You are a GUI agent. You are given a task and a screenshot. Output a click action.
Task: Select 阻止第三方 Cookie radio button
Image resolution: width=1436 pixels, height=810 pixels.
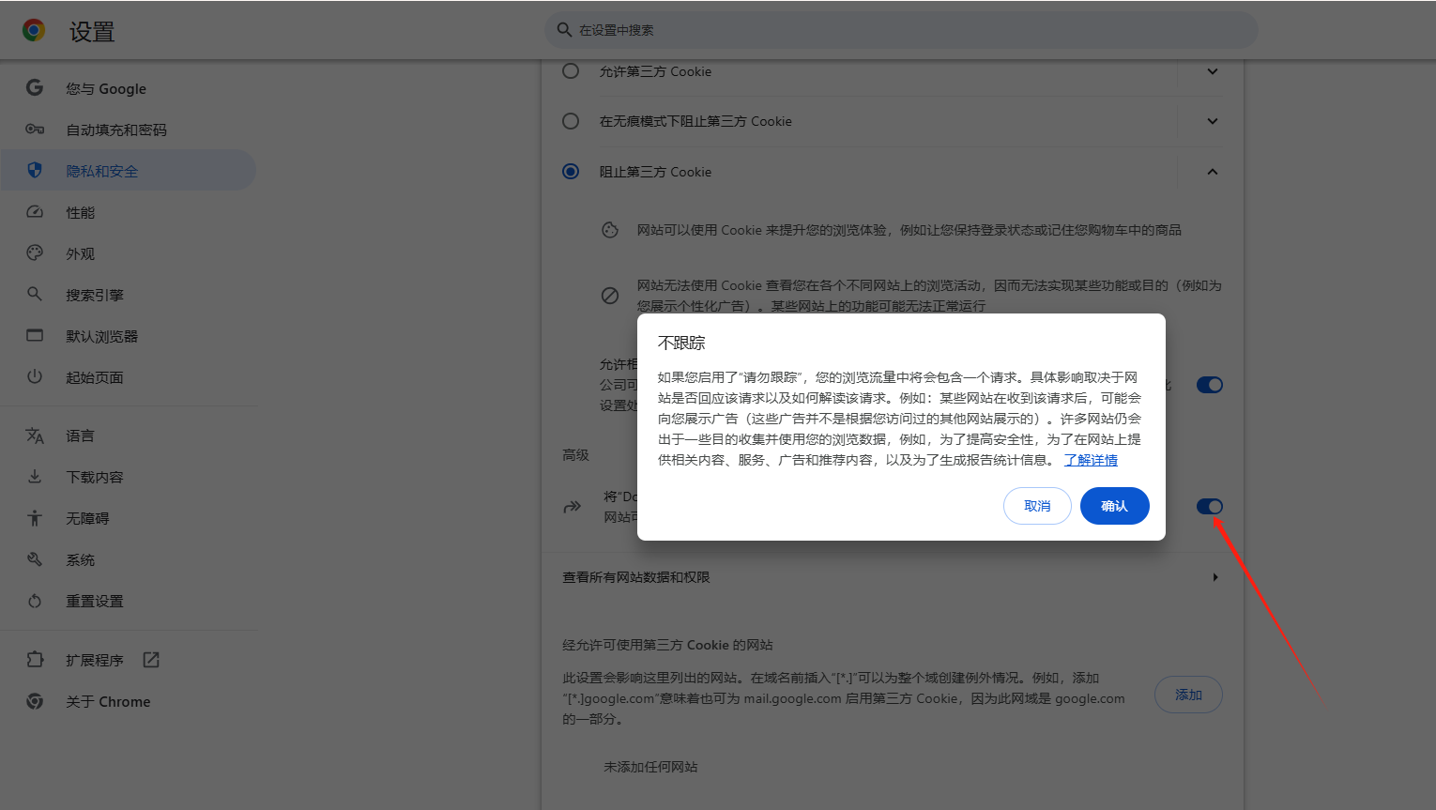(x=571, y=172)
